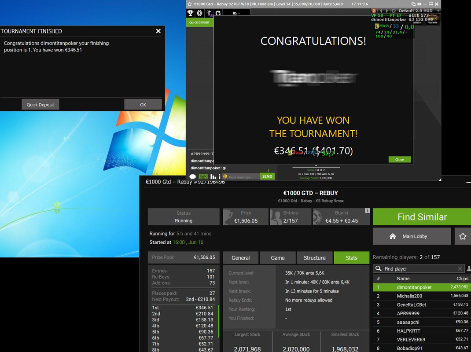Image resolution: width=471 pixels, height=352 pixels.
Task: Click the green QUICK DEPOSIT button on the table
Action: 199,22
